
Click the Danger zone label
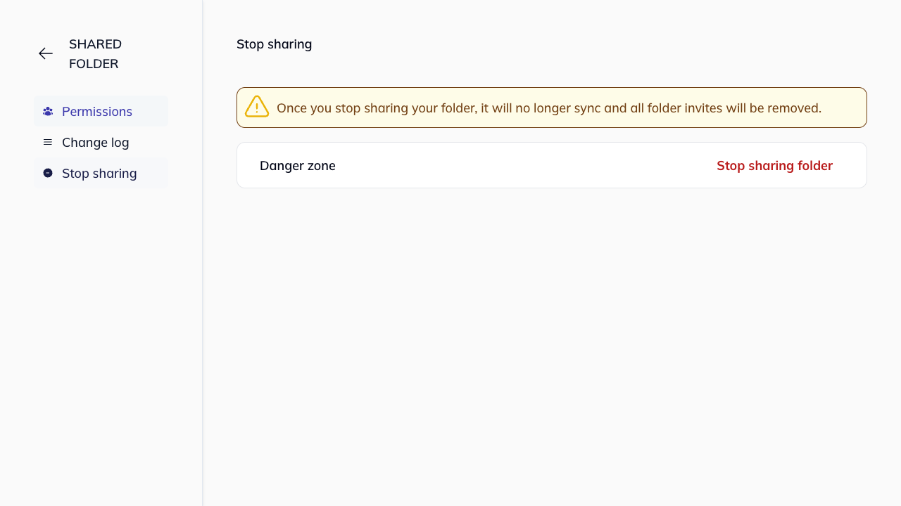pos(298,165)
